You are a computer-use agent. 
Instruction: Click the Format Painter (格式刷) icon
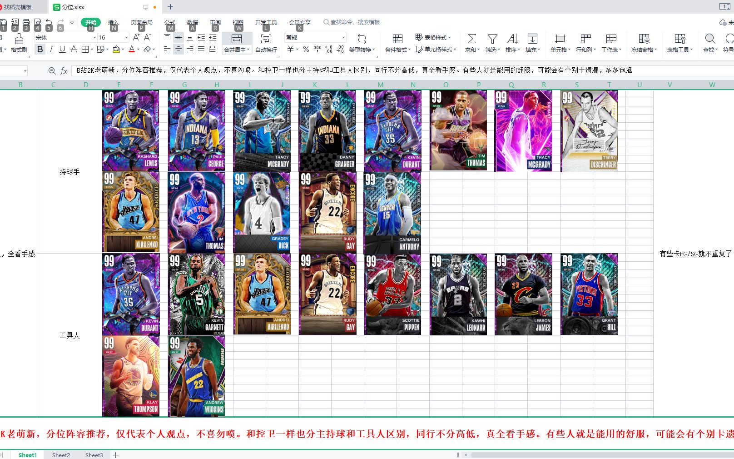coord(19,40)
